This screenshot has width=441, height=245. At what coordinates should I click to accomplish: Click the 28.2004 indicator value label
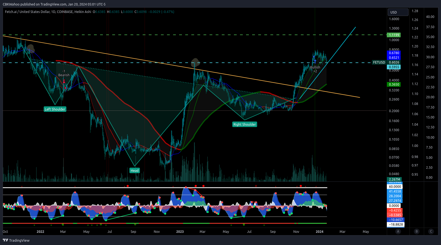click(395, 196)
